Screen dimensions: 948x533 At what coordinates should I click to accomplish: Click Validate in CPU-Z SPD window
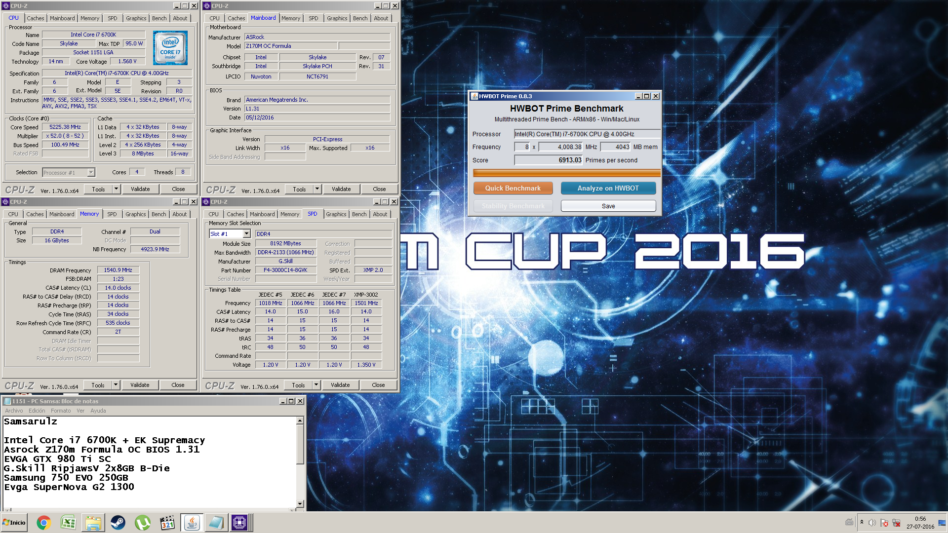click(340, 385)
